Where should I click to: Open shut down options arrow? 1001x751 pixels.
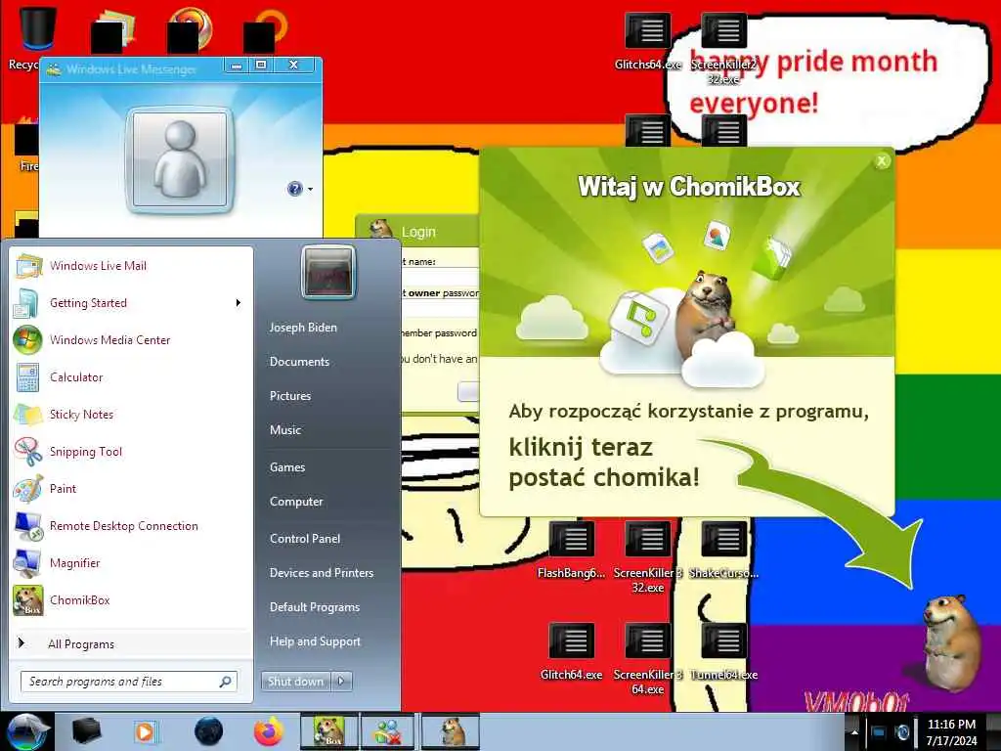pos(341,682)
